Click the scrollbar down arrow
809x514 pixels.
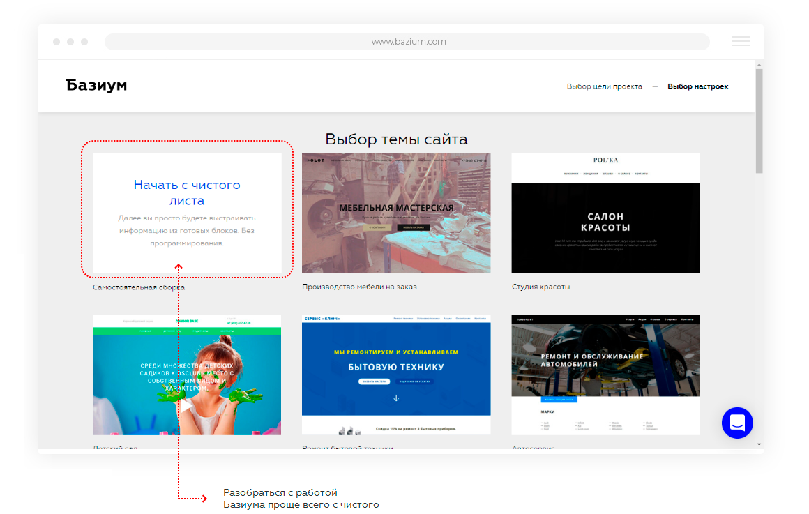(759, 444)
